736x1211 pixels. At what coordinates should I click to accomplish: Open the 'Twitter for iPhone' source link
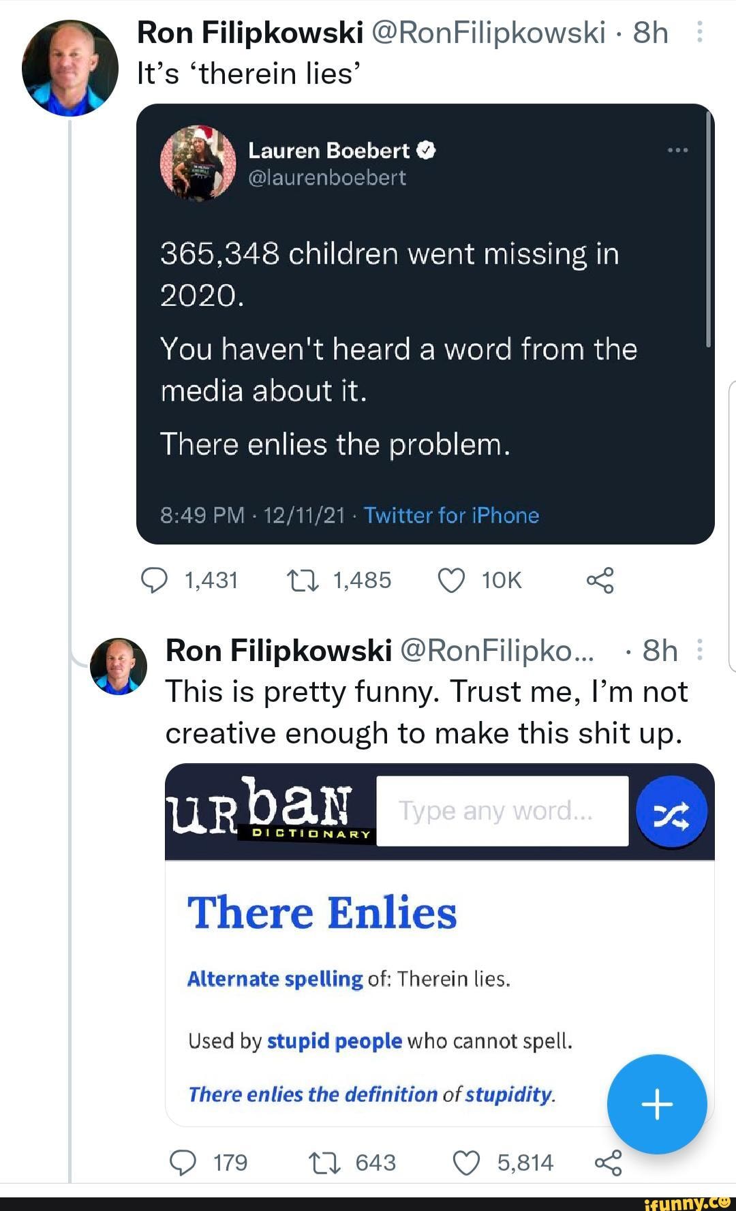[x=451, y=516]
